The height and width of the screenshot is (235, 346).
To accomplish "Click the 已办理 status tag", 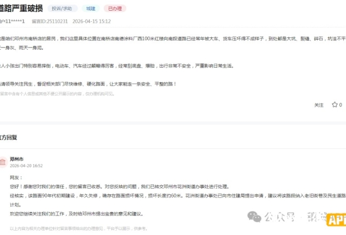I will pyautogui.click(x=116, y=8).
